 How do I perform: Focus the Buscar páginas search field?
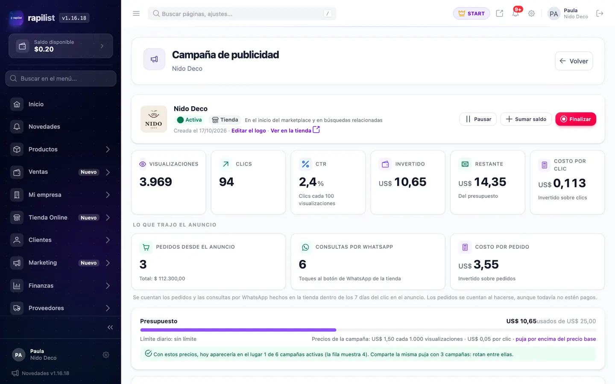pos(242,14)
